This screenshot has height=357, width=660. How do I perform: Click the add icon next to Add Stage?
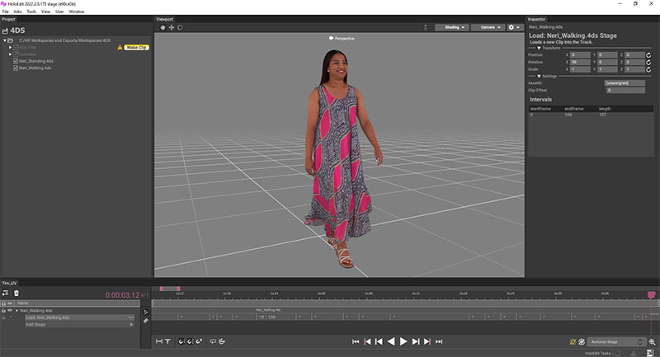[x=130, y=324]
